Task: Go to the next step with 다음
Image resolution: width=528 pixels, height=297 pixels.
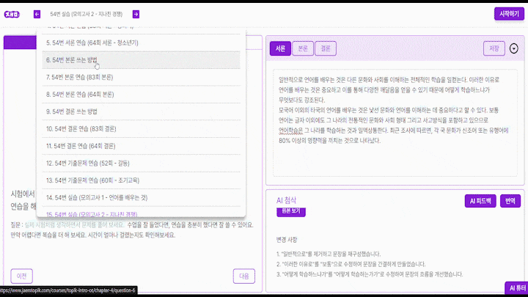Action: click(x=243, y=276)
